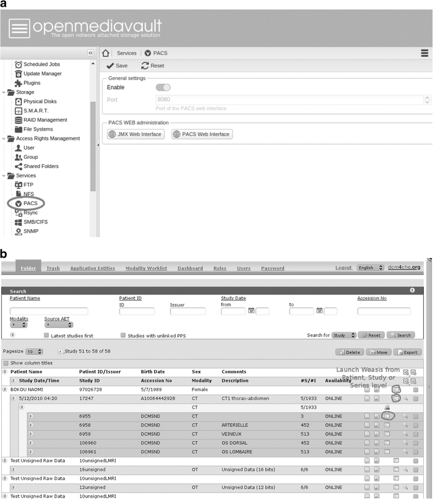
Task: Open RAID Management in sidebar
Action: point(41,120)
